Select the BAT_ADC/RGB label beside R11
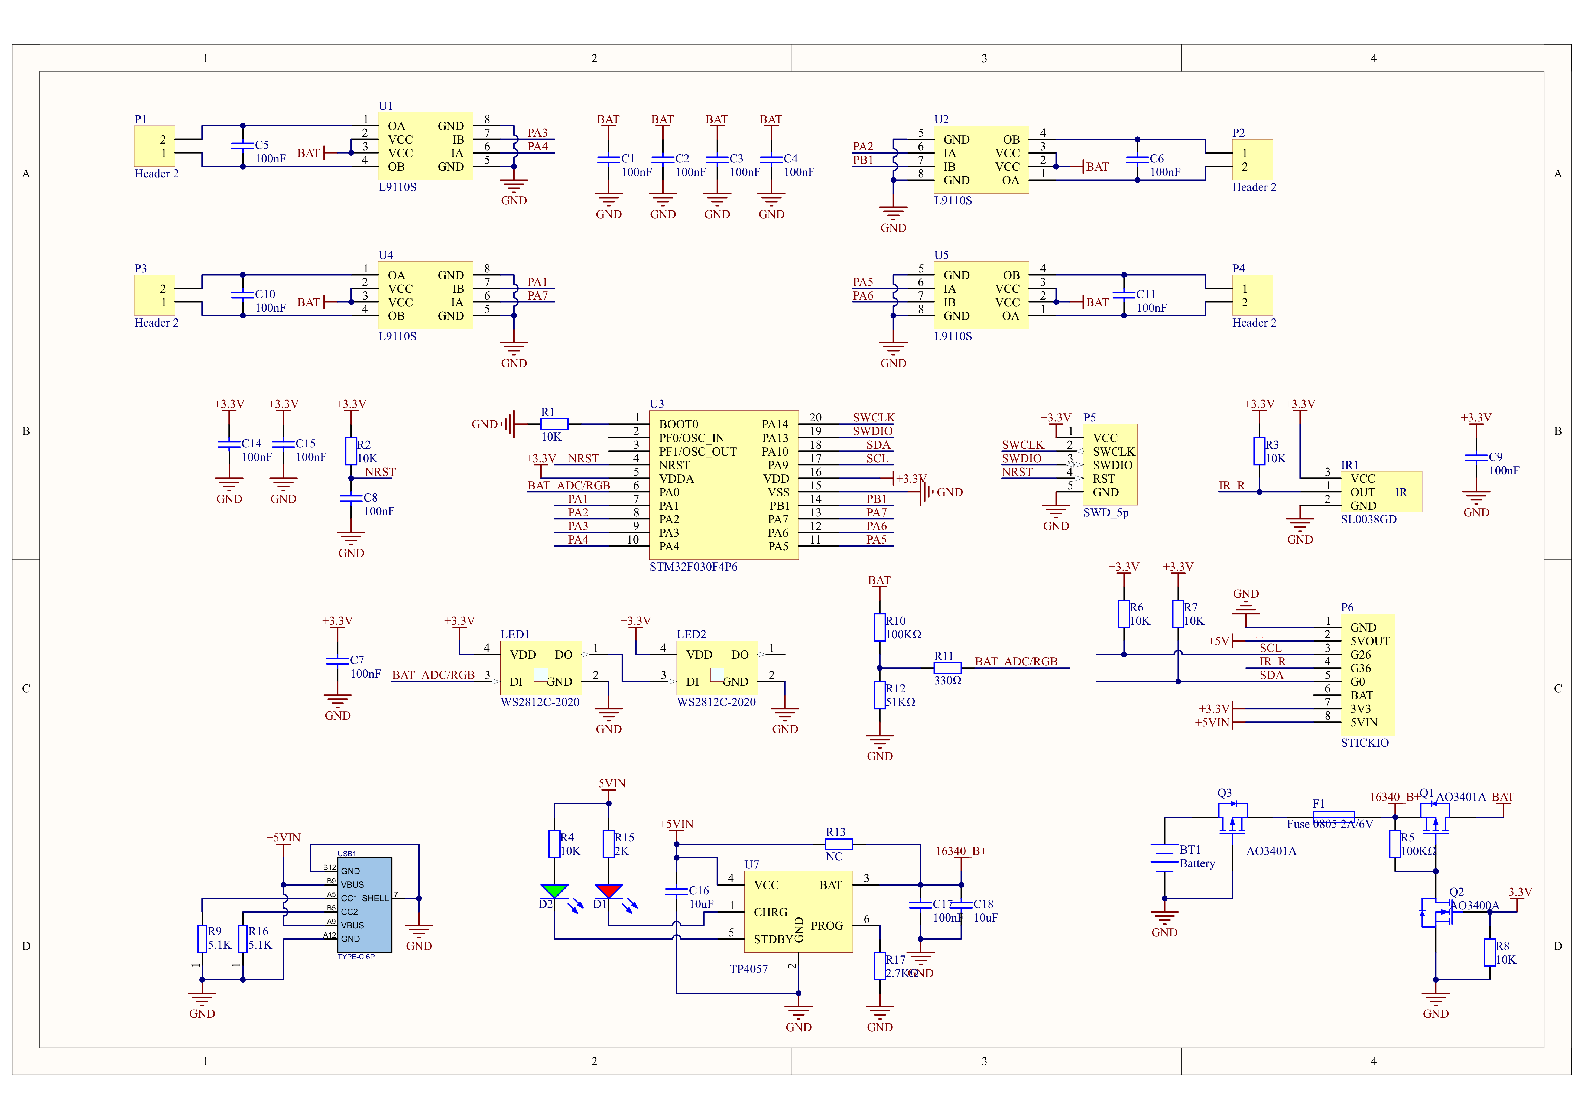This screenshot has width=1584, height=1119. [1016, 662]
